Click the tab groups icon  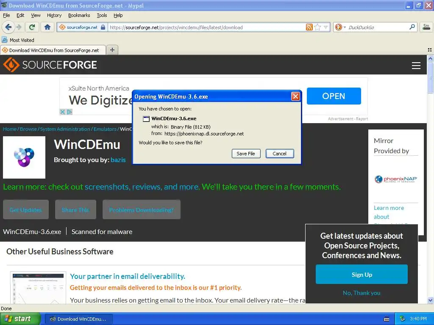pyautogui.click(x=430, y=50)
